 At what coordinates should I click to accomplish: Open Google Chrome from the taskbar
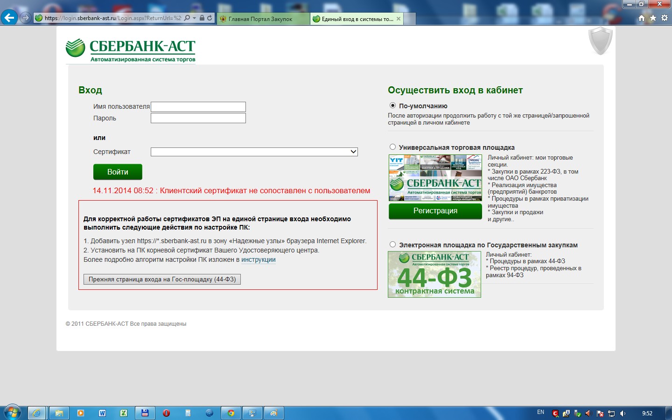231,413
